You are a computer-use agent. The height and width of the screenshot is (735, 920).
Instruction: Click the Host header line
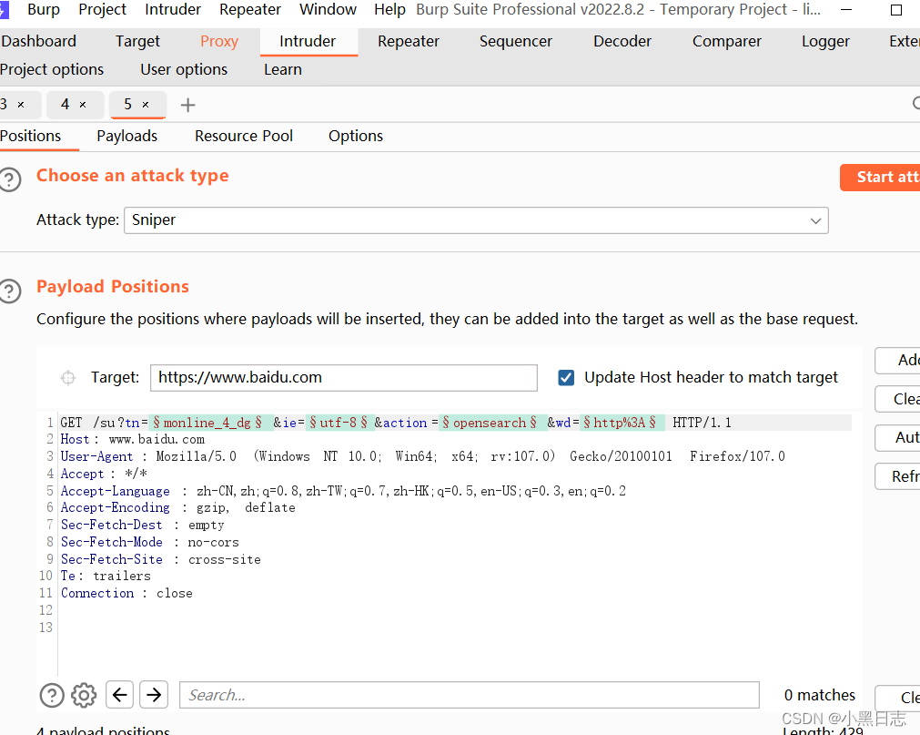point(133,439)
